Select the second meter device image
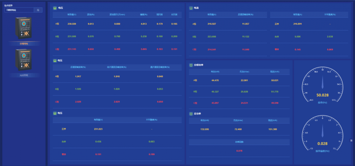The height and width of the screenshot is (166, 355). pos(24,60)
